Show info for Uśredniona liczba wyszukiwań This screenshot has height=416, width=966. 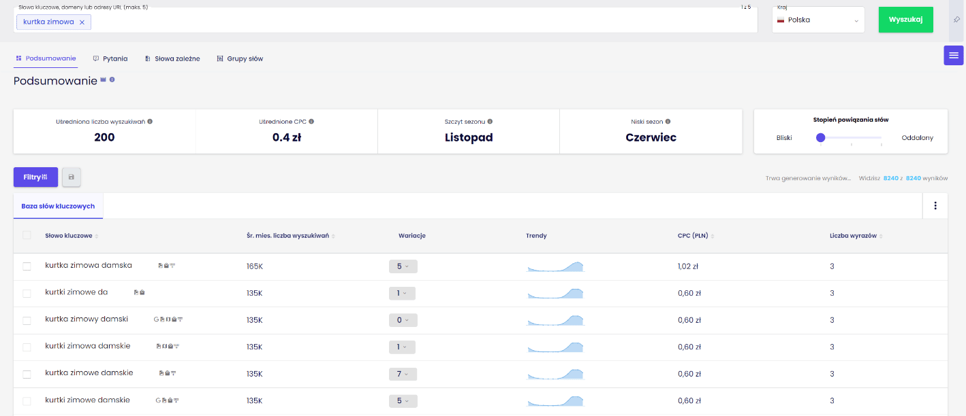point(150,122)
